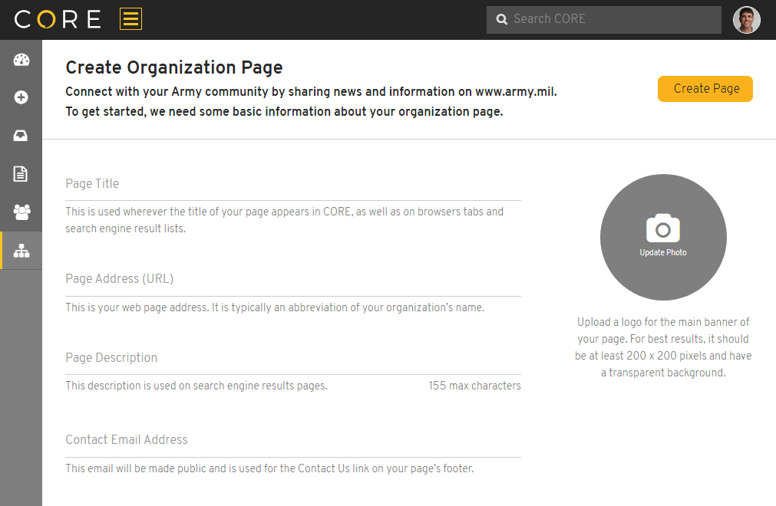Click the logo upload instructions text
The width and height of the screenshot is (776, 506).
point(663,347)
